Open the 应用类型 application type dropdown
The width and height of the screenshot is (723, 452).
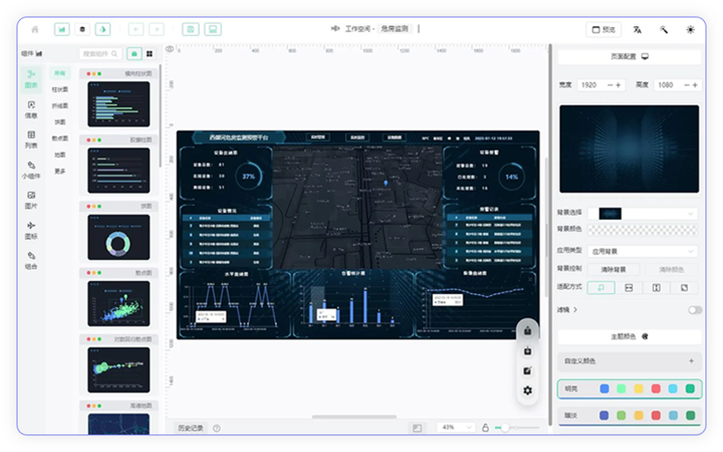coord(644,251)
